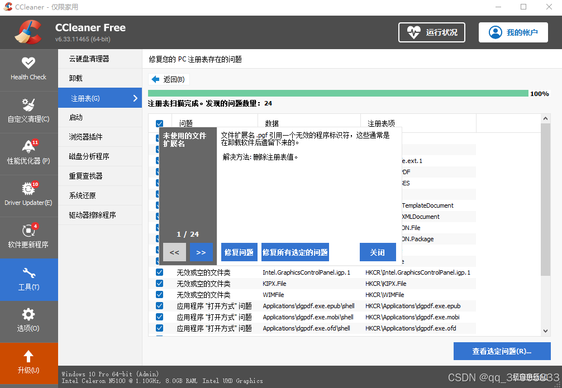Uncheck dgpdf.exe.epub row checkbox
Viewport: 562px width, 388px height.
click(x=160, y=305)
